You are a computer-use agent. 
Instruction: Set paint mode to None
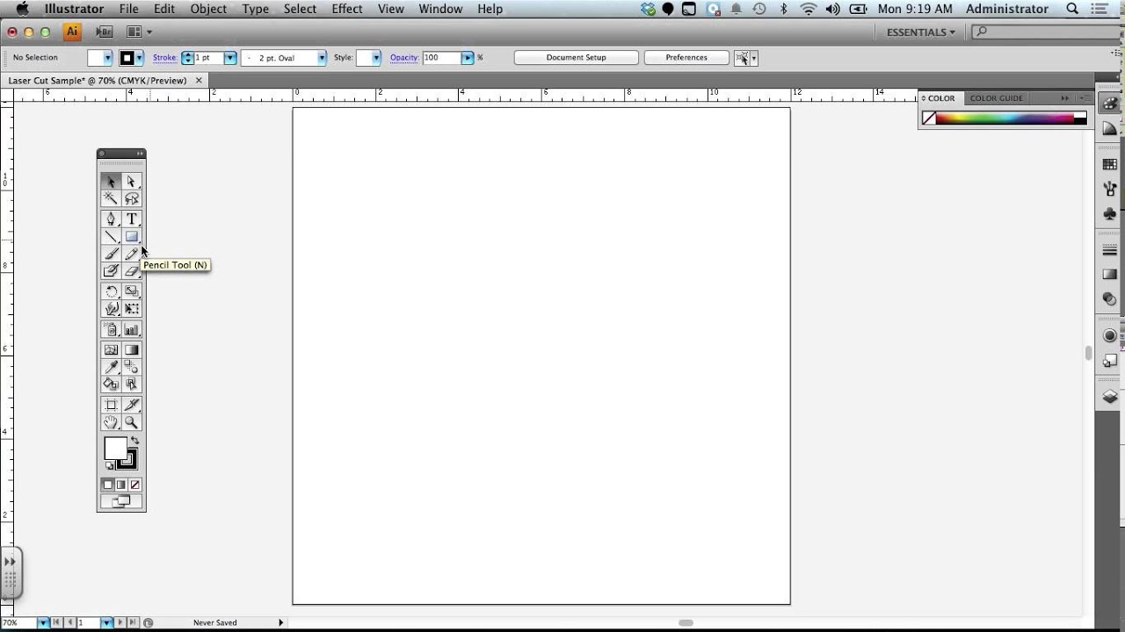tap(135, 485)
